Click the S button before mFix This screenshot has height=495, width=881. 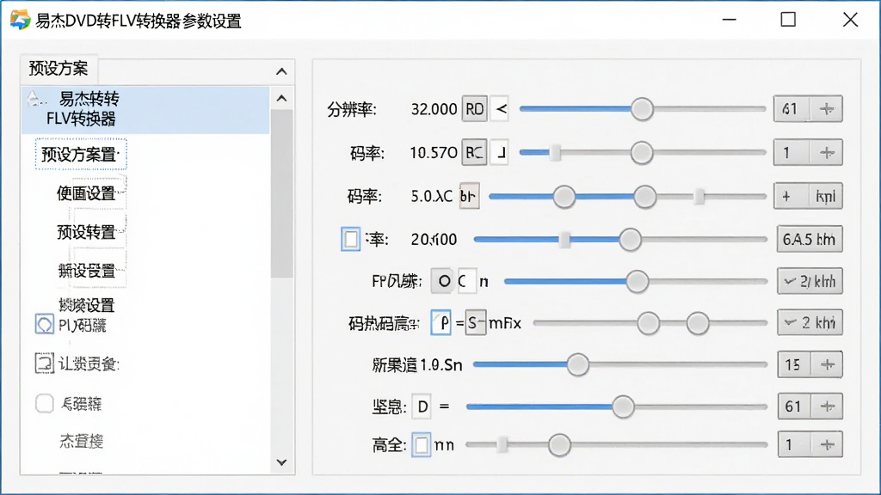[x=475, y=323]
